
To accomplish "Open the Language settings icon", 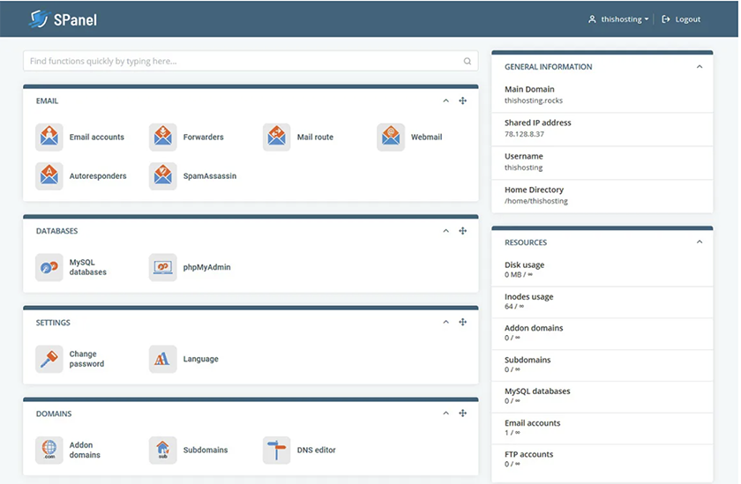I will pos(163,359).
